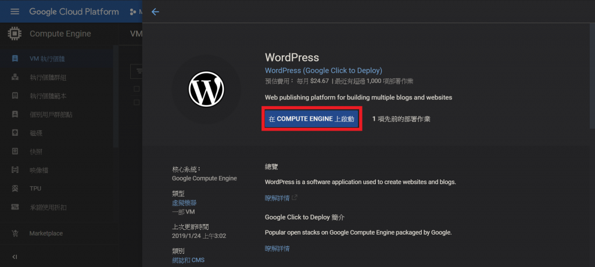This screenshot has width=595, height=267.
Task: Open the hamburger navigation menu
Action: click(x=15, y=12)
